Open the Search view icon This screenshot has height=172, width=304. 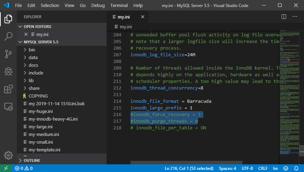8,36
